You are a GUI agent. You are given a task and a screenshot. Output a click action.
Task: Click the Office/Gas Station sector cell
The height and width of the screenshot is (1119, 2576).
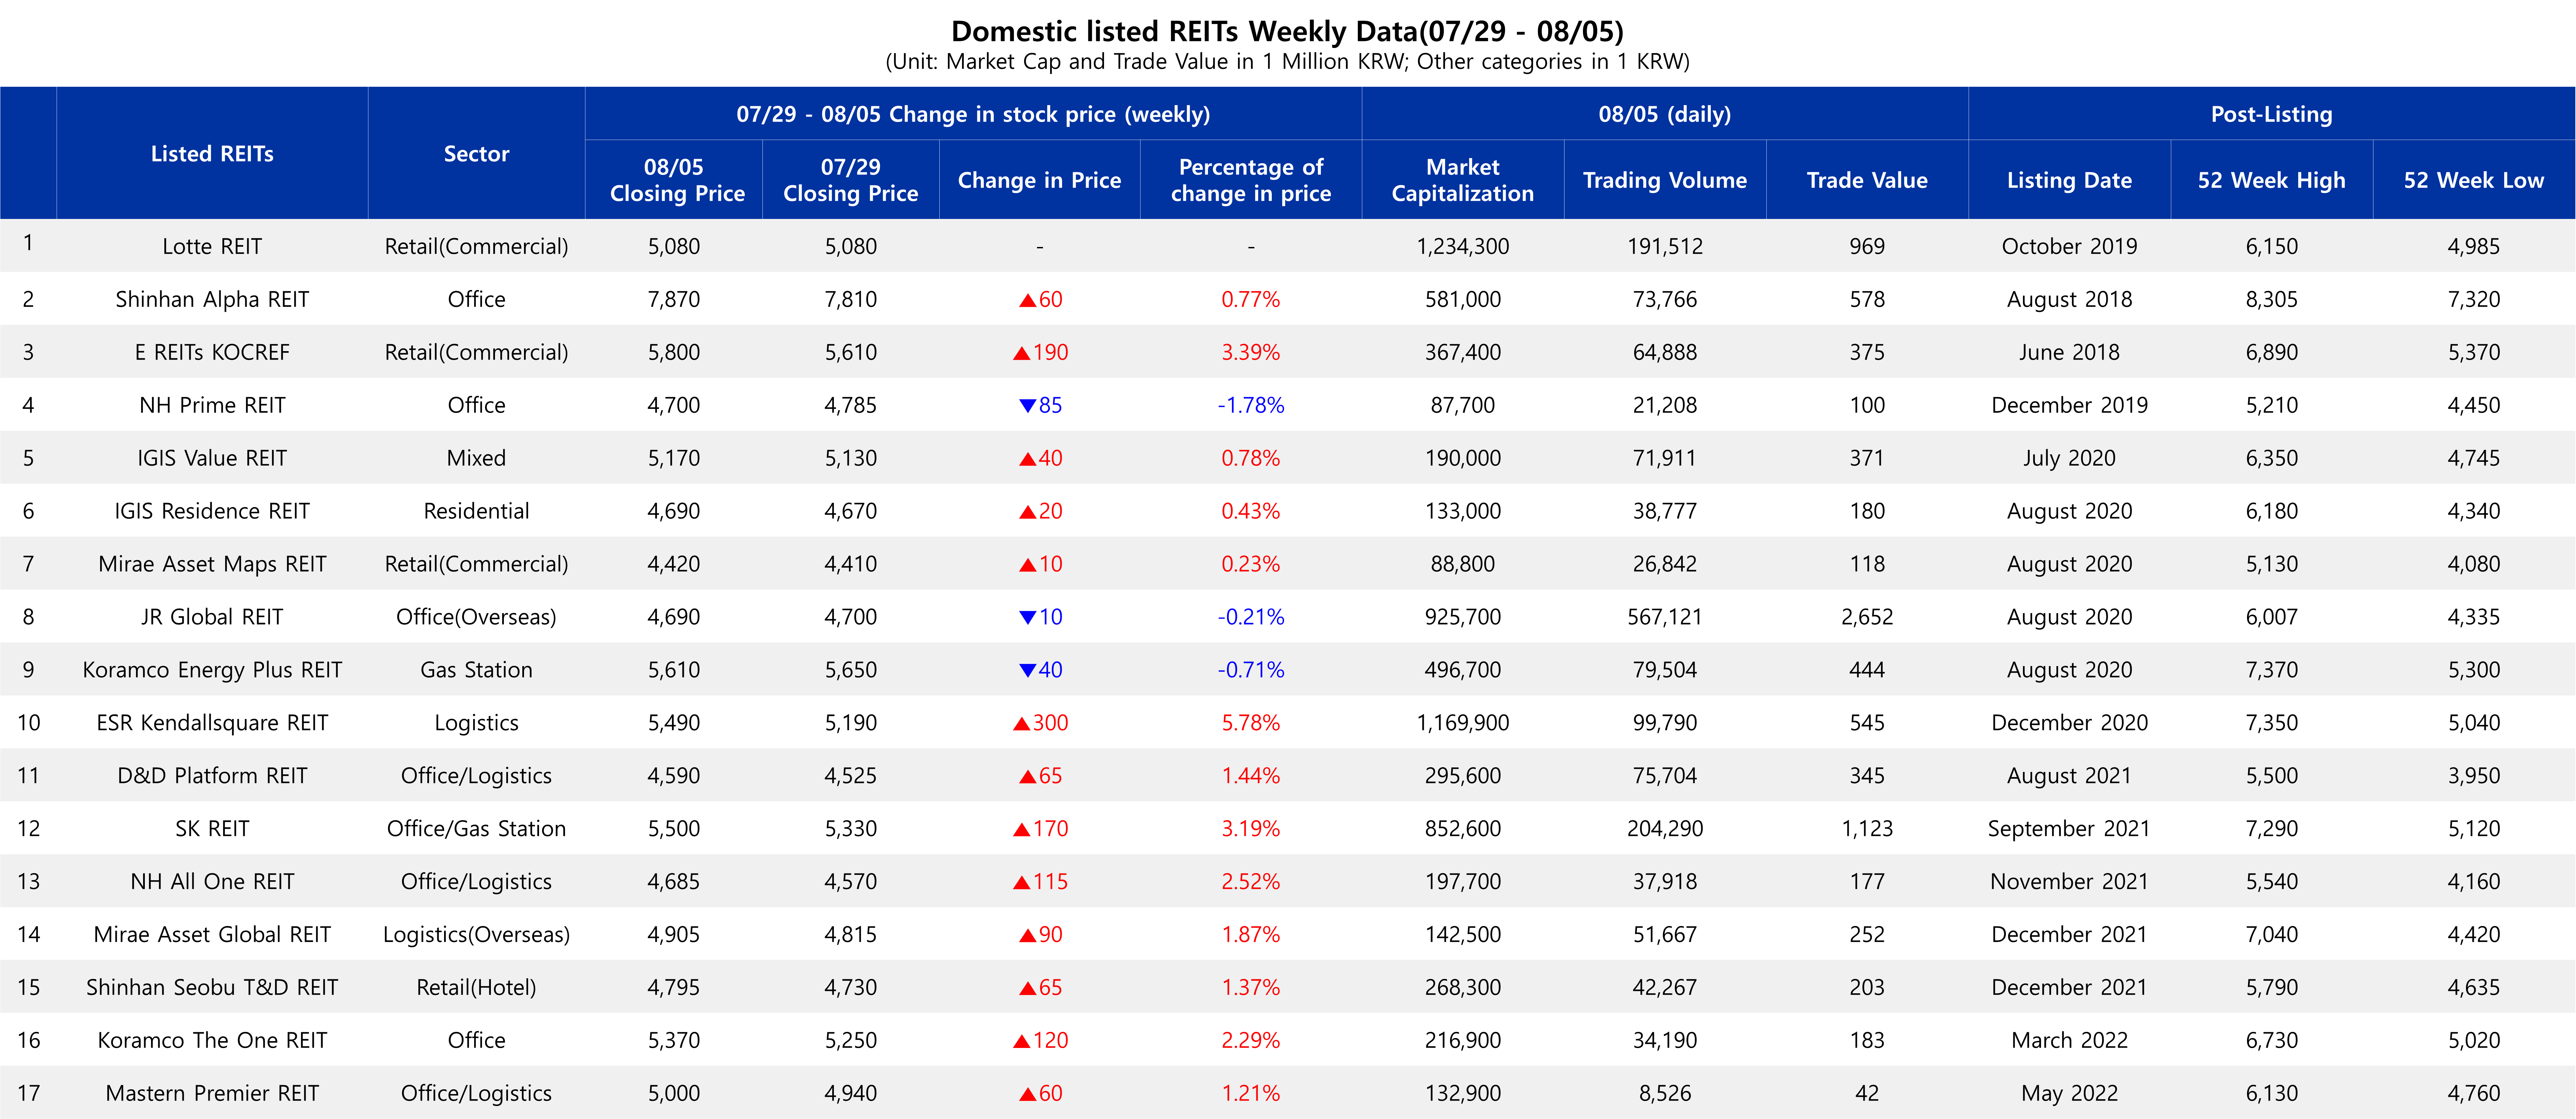(476, 829)
